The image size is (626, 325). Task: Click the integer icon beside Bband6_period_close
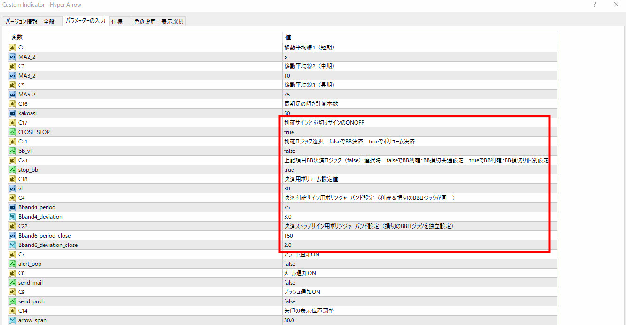coord(13,235)
